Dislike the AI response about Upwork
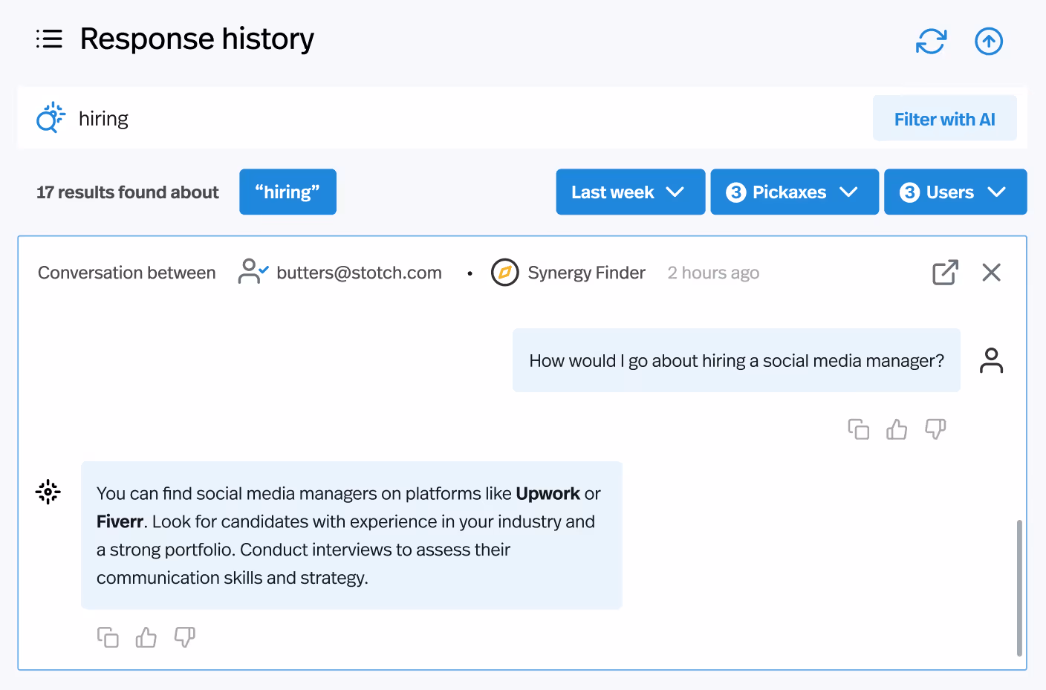This screenshot has width=1046, height=690. pyautogui.click(x=185, y=637)
